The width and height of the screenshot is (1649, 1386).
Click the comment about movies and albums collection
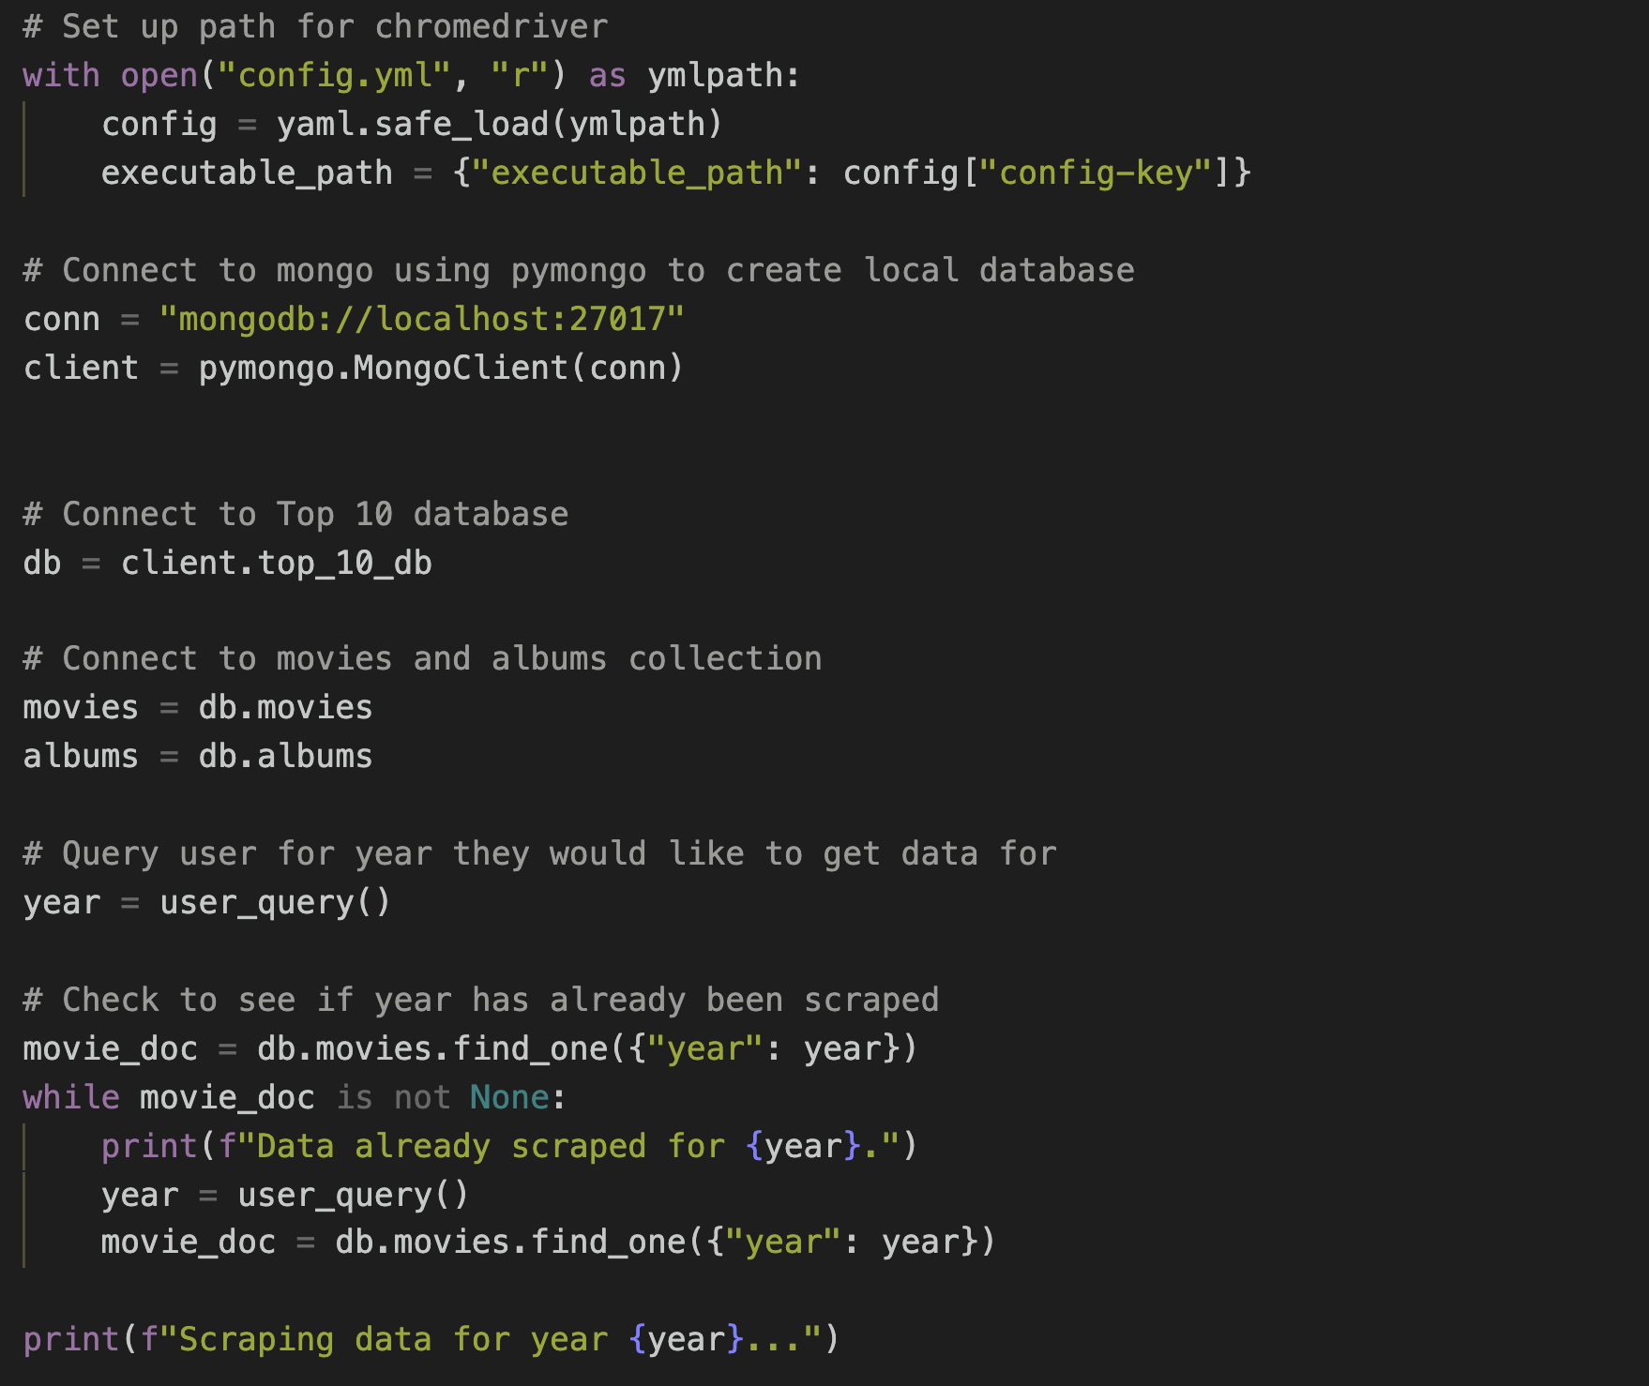point(422,658)
